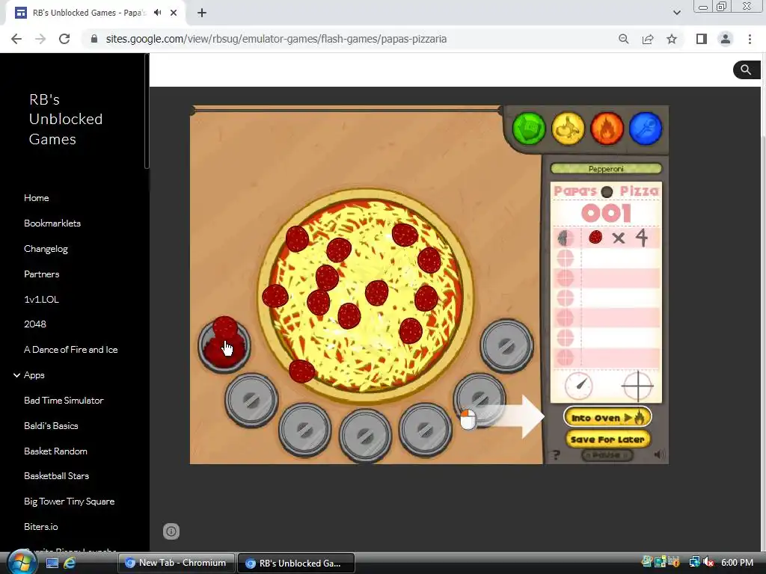The width and height of the screenshot is (766, 574).
Task: Open A Dance of Fire and Ice
Action: (71, 350)
